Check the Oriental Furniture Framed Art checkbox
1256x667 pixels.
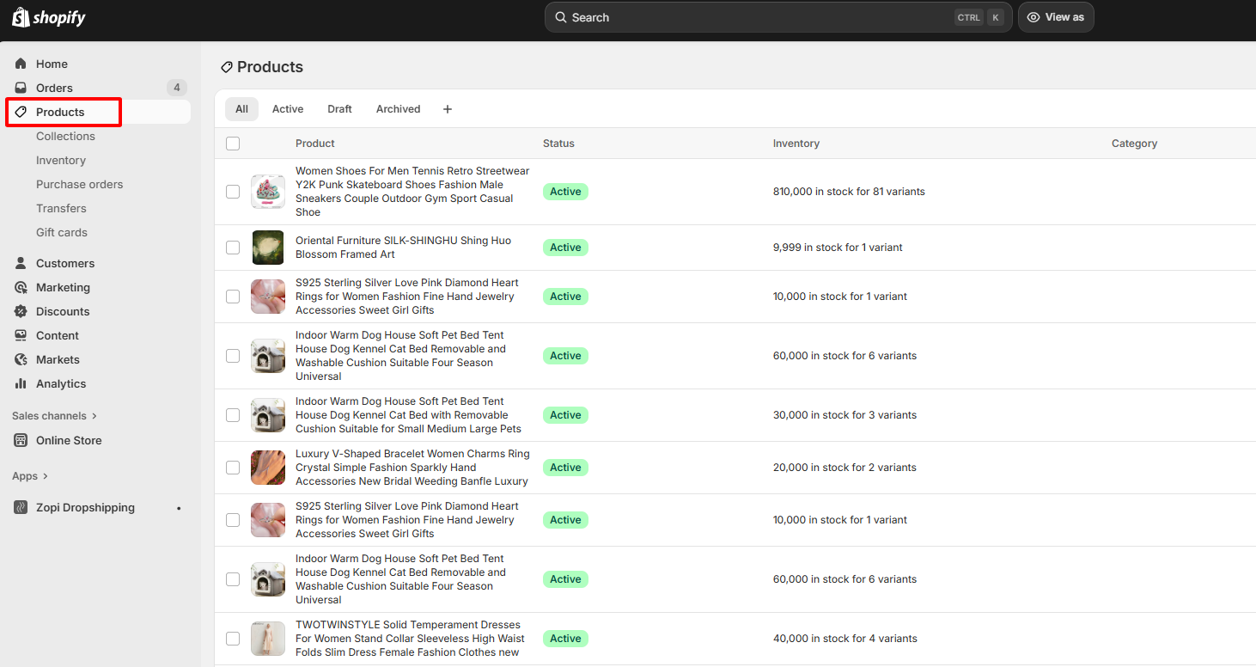point(233,248)
